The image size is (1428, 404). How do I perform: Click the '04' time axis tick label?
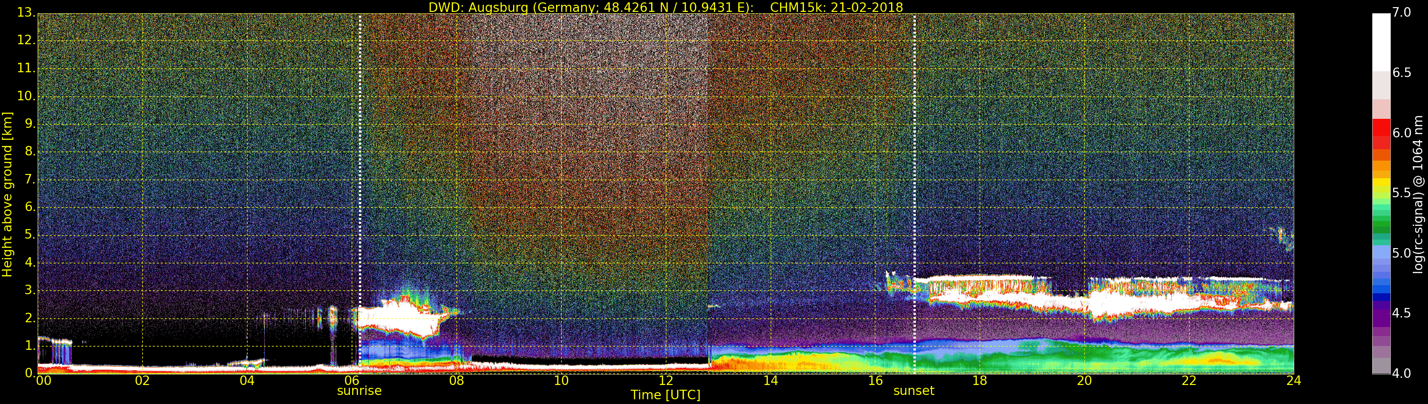coord(247,381)
